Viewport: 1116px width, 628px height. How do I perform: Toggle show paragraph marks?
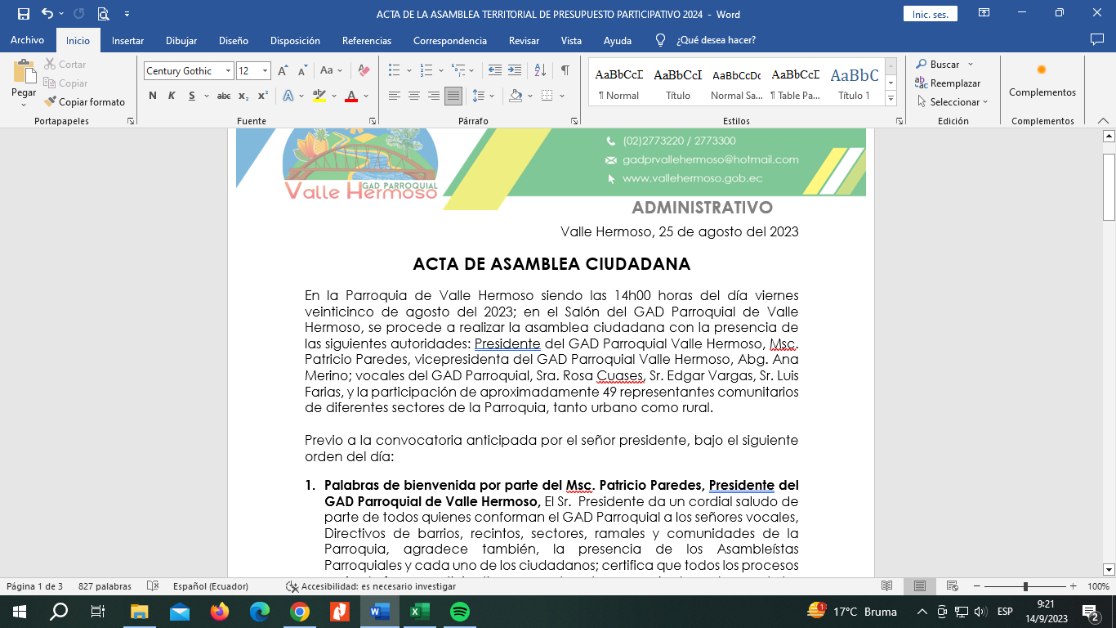coord(565,71)
